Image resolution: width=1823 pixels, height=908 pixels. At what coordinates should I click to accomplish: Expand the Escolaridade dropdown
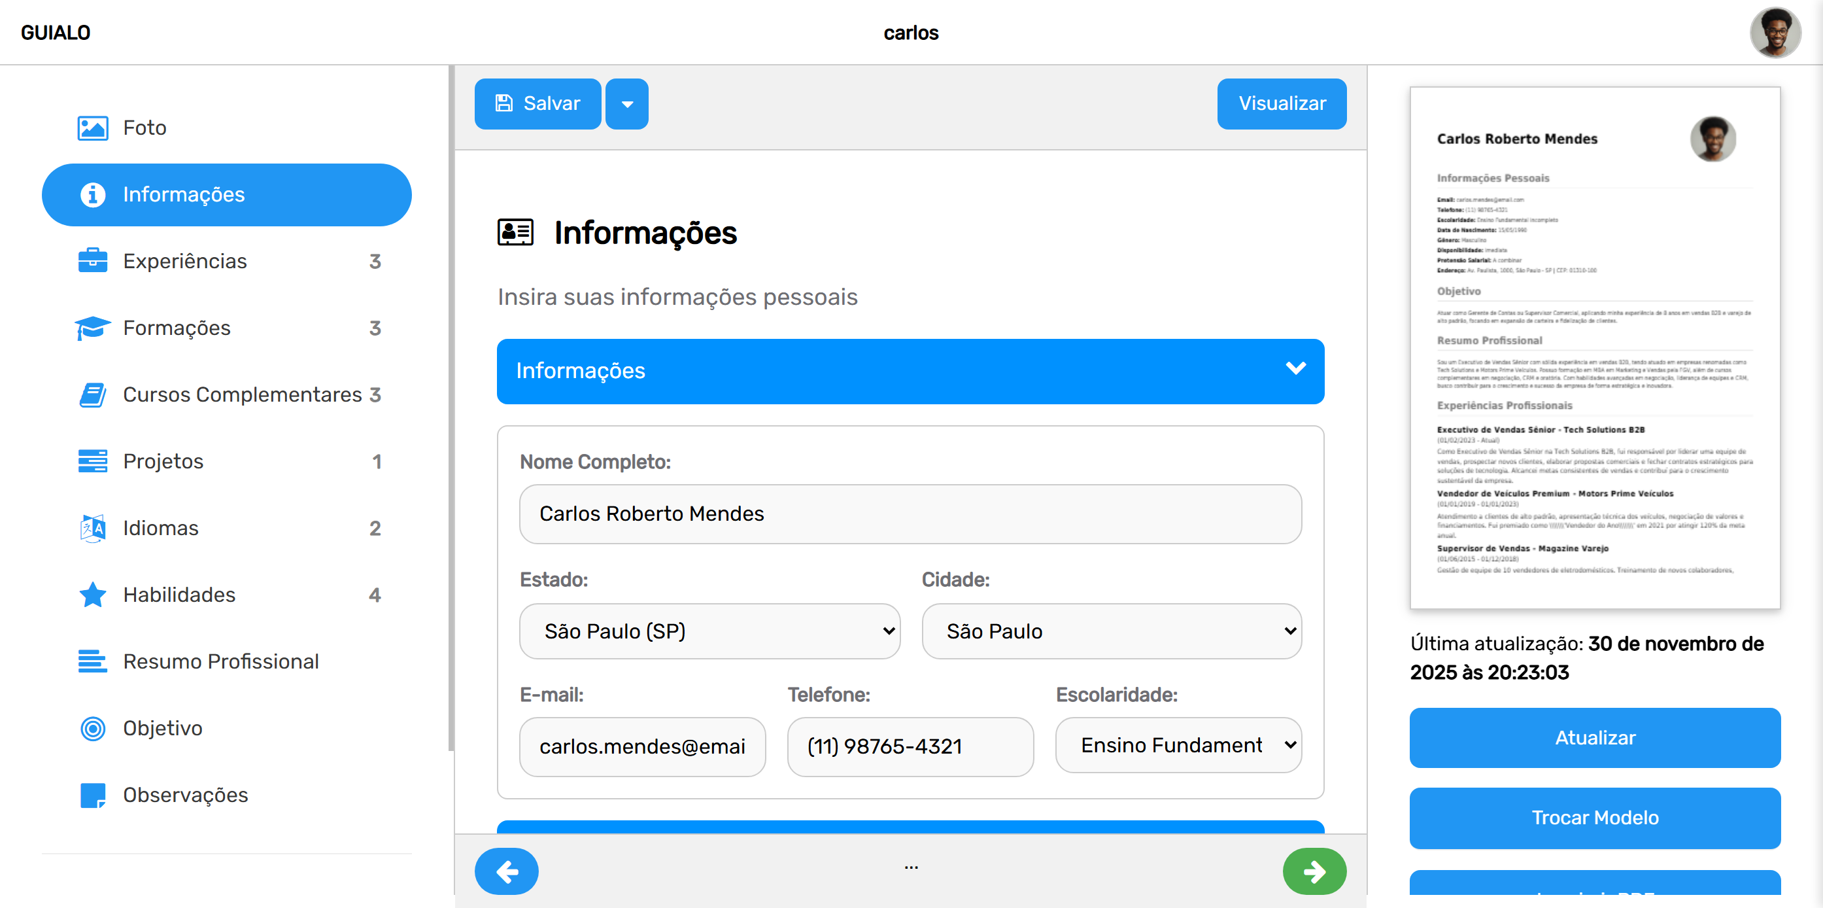point(1178,745)
